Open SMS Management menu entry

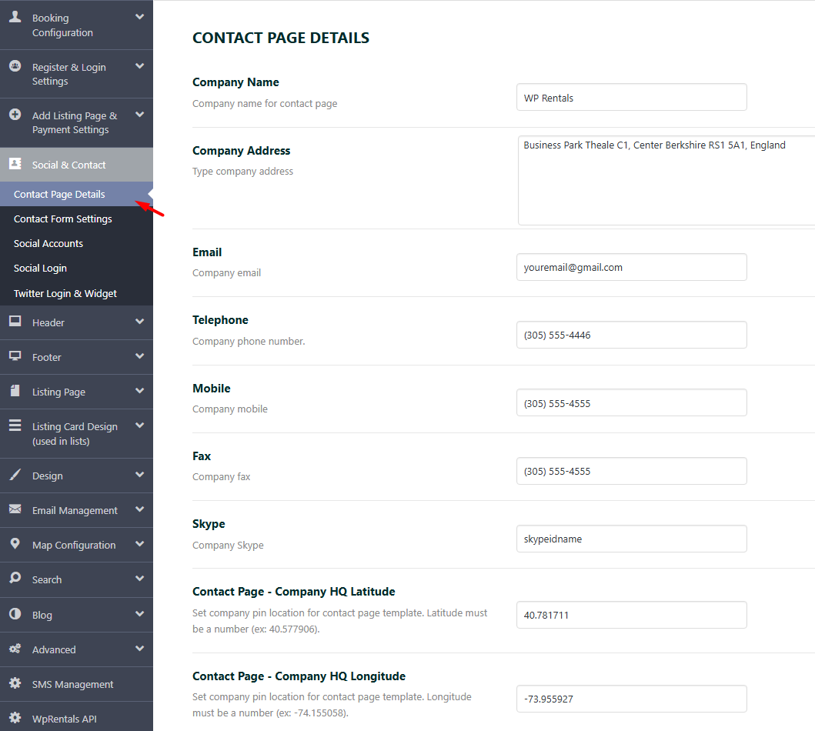(76, 684)
